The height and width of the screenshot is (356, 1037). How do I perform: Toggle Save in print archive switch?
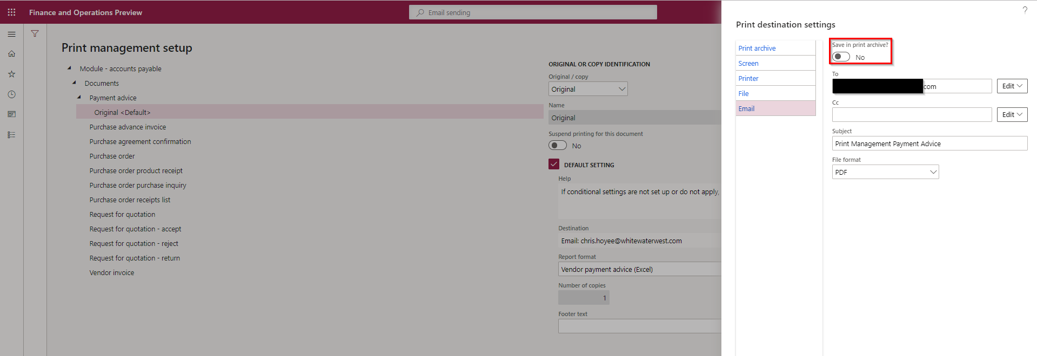click(841, 57)
